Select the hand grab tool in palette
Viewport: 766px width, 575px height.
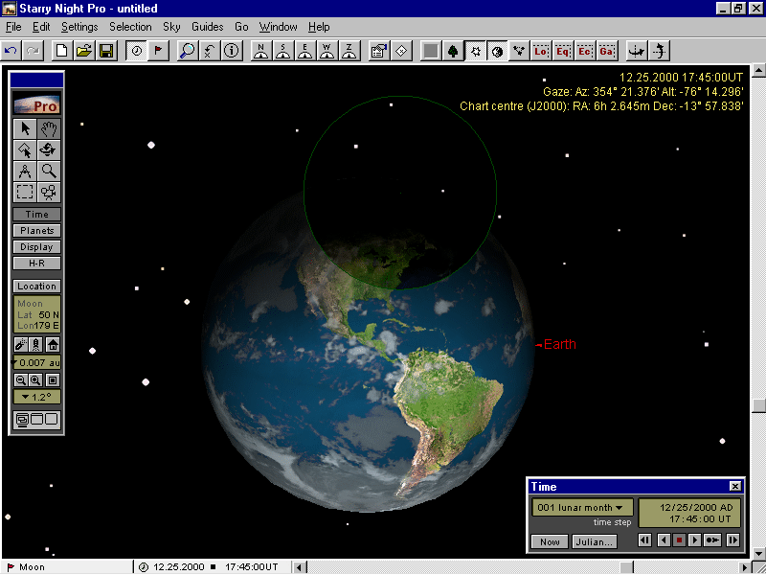pyautogui.click(x=49, y=128)
